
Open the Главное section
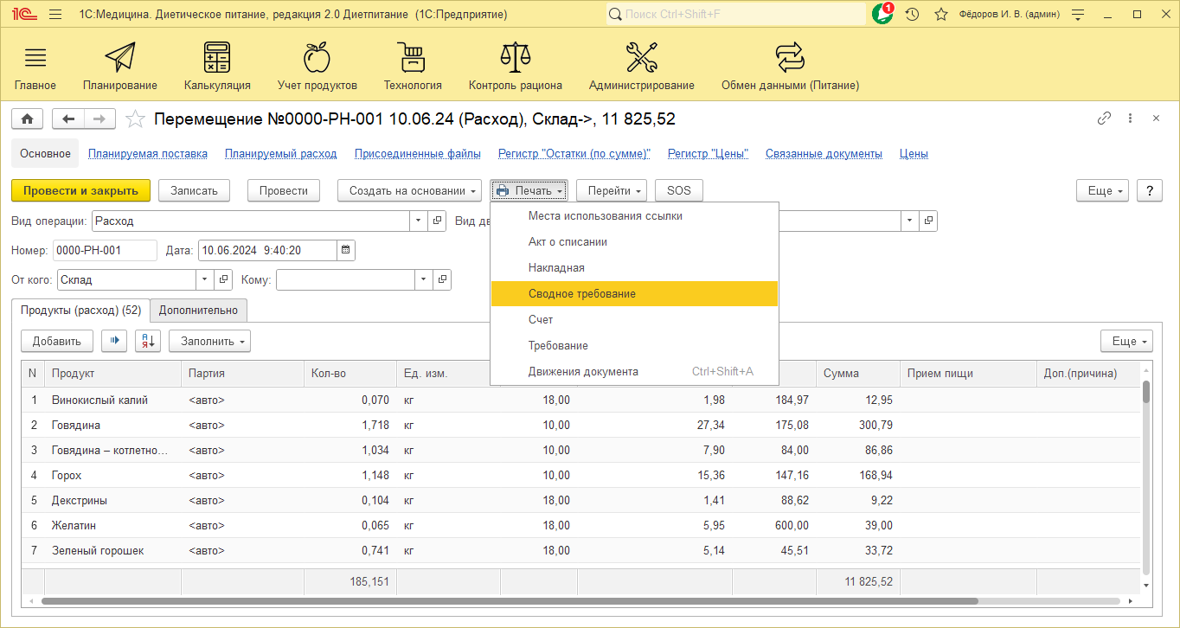[35, 67]
